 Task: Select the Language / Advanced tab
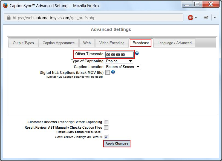174,43
